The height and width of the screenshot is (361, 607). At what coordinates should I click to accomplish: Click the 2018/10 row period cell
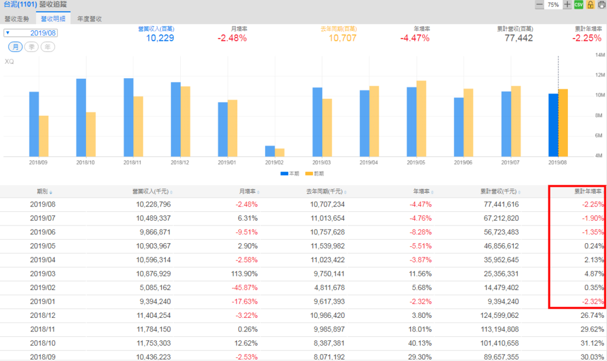pos(43,343)
